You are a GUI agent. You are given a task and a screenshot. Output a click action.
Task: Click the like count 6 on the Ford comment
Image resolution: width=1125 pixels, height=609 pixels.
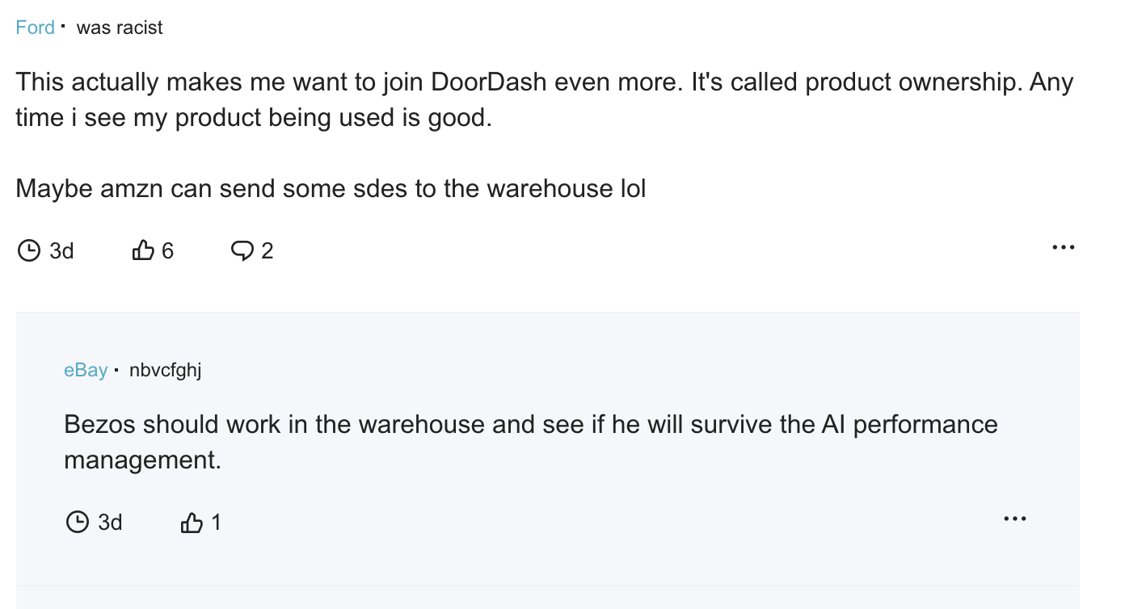[167, 251]
